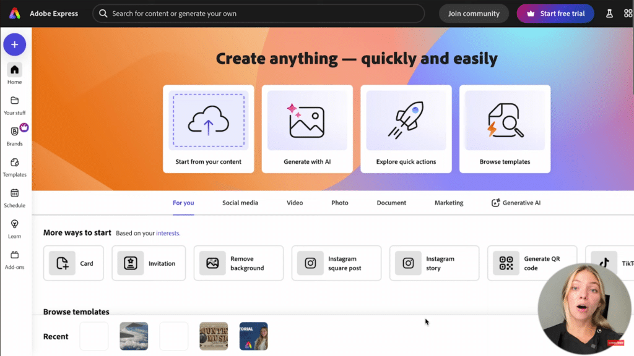
Task: Open the interests link
Action: pyautogui.click(x=168, y=233)
